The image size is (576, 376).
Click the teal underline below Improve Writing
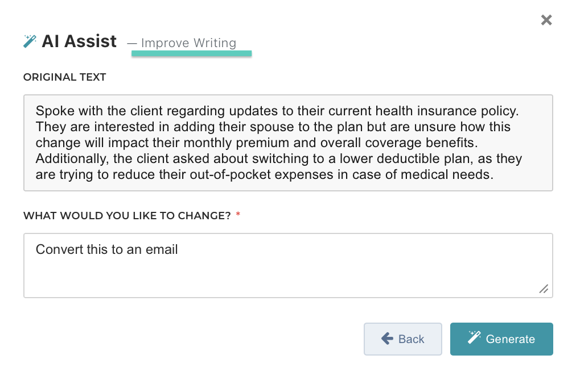point(191,54)
